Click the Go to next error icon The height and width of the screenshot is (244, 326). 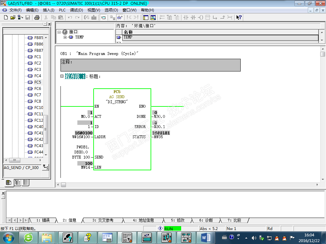pos(136,17)
